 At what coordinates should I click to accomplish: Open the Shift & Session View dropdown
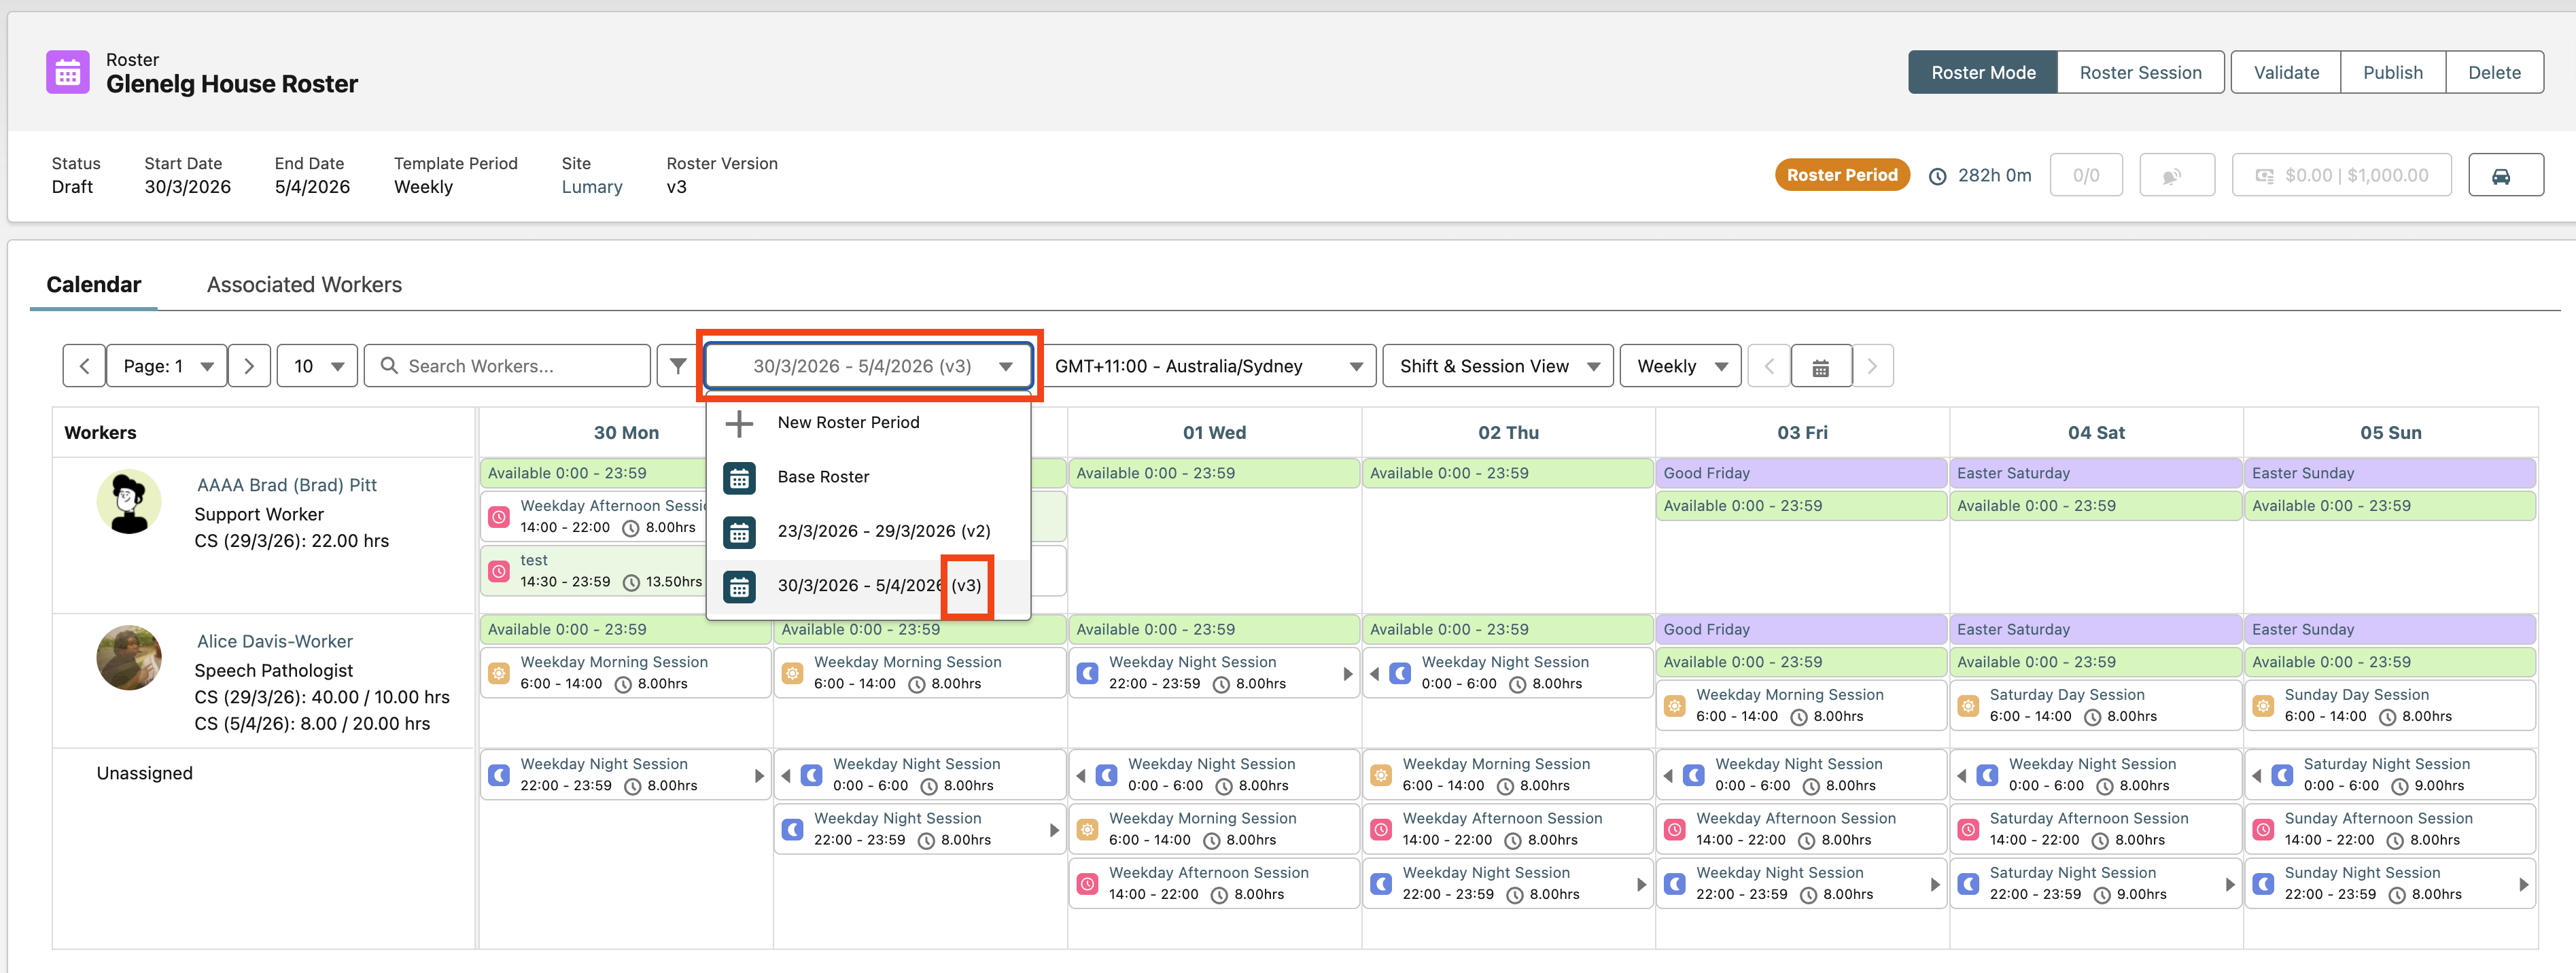(1498, 366)
